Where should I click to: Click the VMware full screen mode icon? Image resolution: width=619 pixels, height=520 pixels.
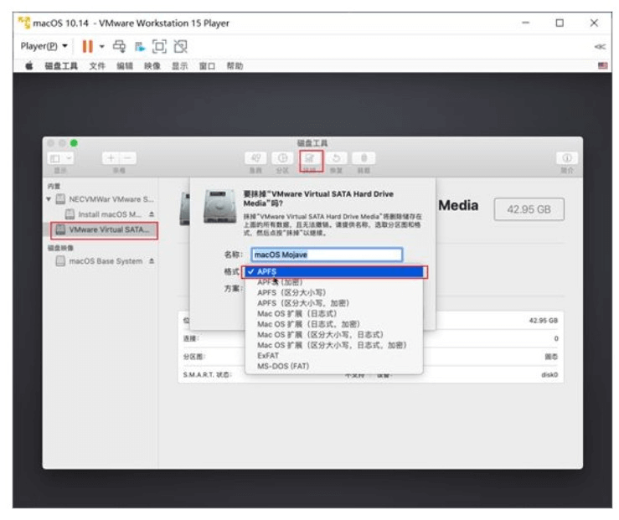160,45
